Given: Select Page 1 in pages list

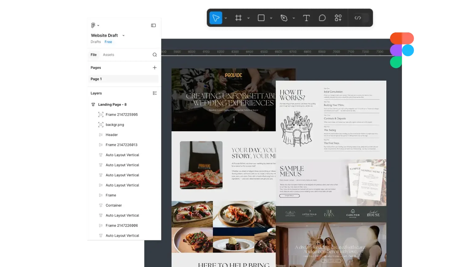Looking at the screenshot, I should [x=123, y=79].
